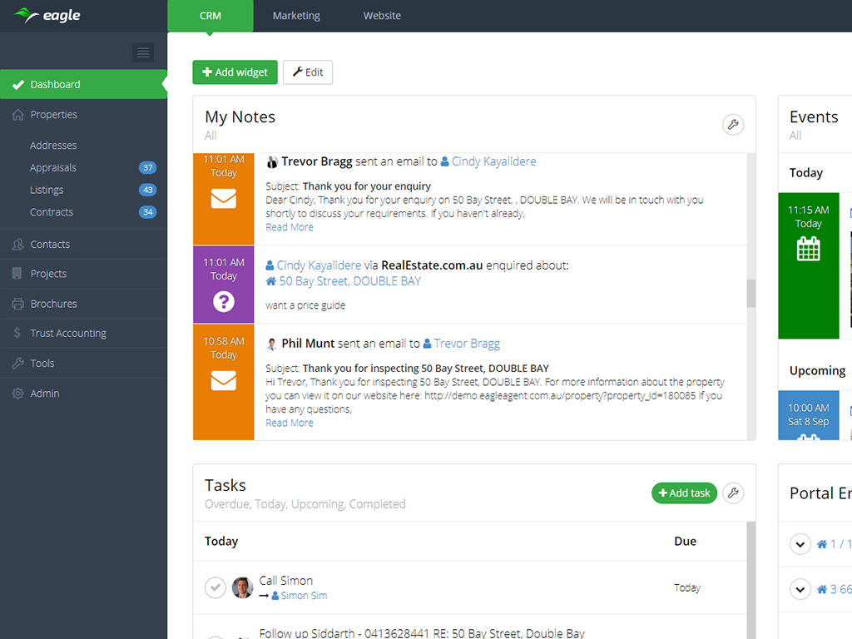The image size is (852, 639).
Task: Click the 10:00 AM Sat 8 Sep event tile
Action: coord(808,415)
